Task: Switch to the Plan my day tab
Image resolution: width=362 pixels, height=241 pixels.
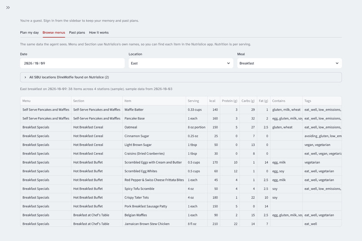Action: (29, 32)
